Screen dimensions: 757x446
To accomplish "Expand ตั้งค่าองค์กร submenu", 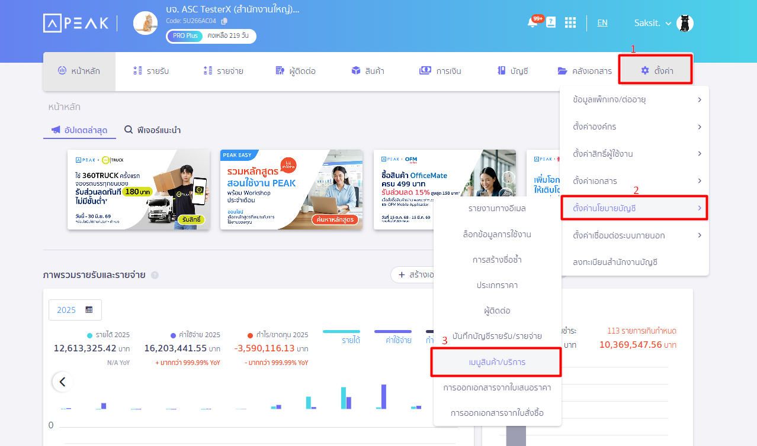I will click(x=634, y=127).
